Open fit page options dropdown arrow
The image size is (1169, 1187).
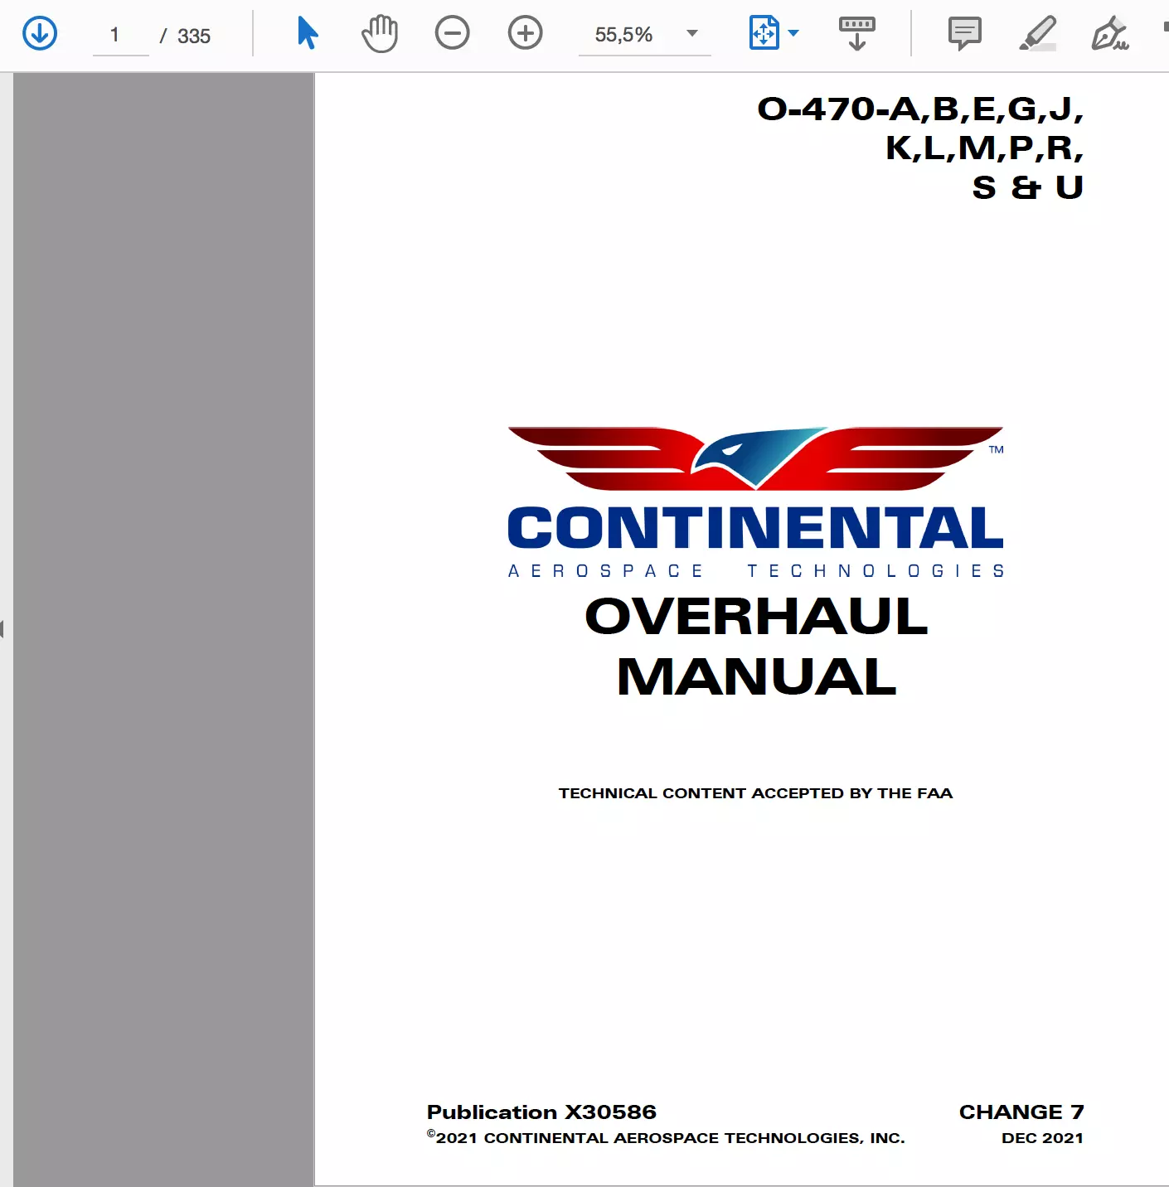click(x=793, y=34)
